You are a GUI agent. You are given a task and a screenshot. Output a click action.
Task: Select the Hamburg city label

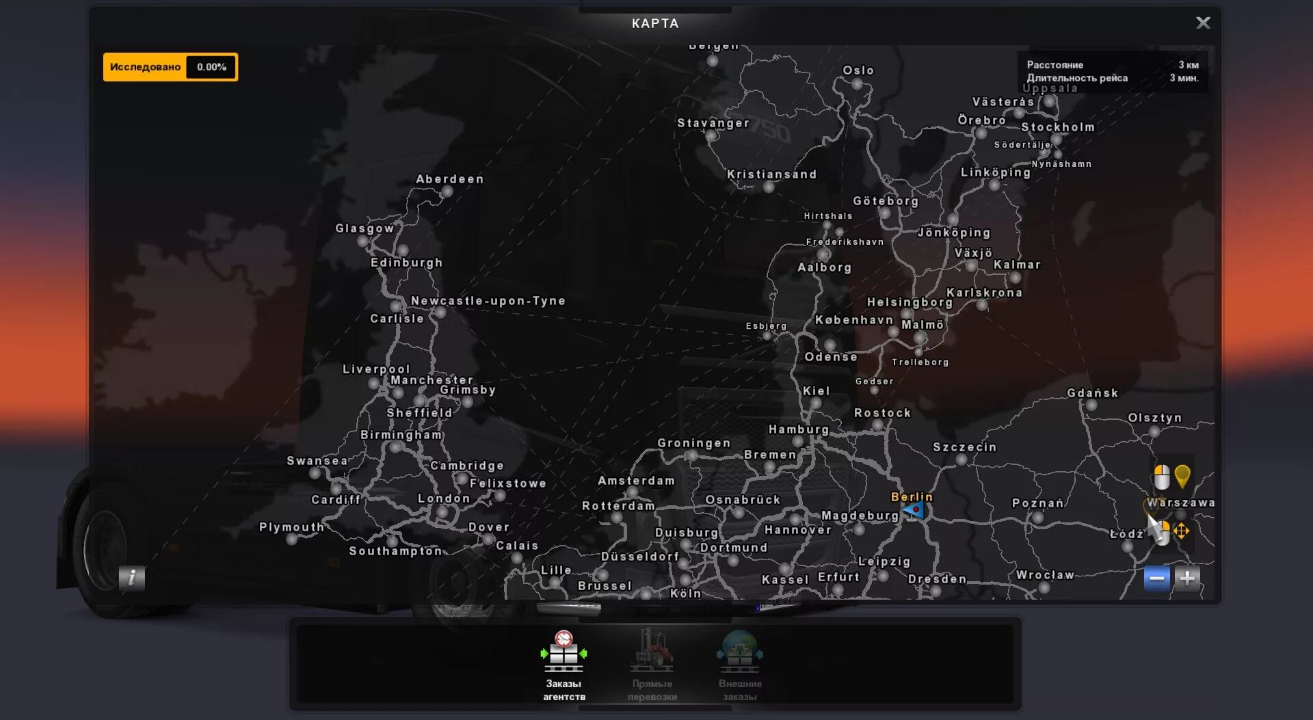(x=799, y=429)
